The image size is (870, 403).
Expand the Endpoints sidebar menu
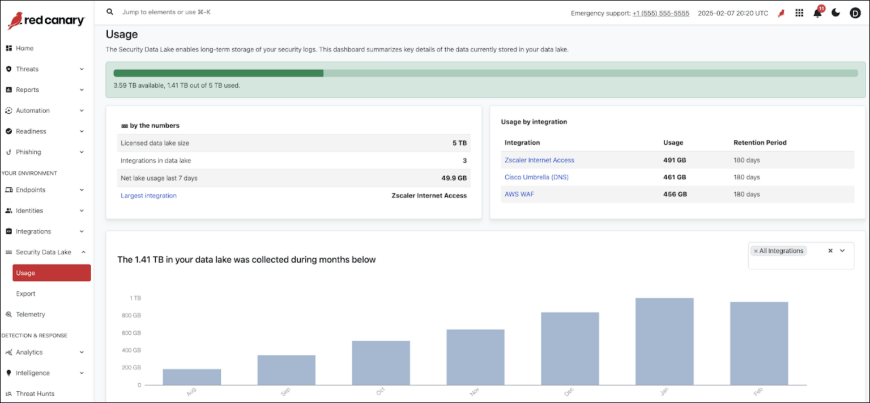click(82, 190)
